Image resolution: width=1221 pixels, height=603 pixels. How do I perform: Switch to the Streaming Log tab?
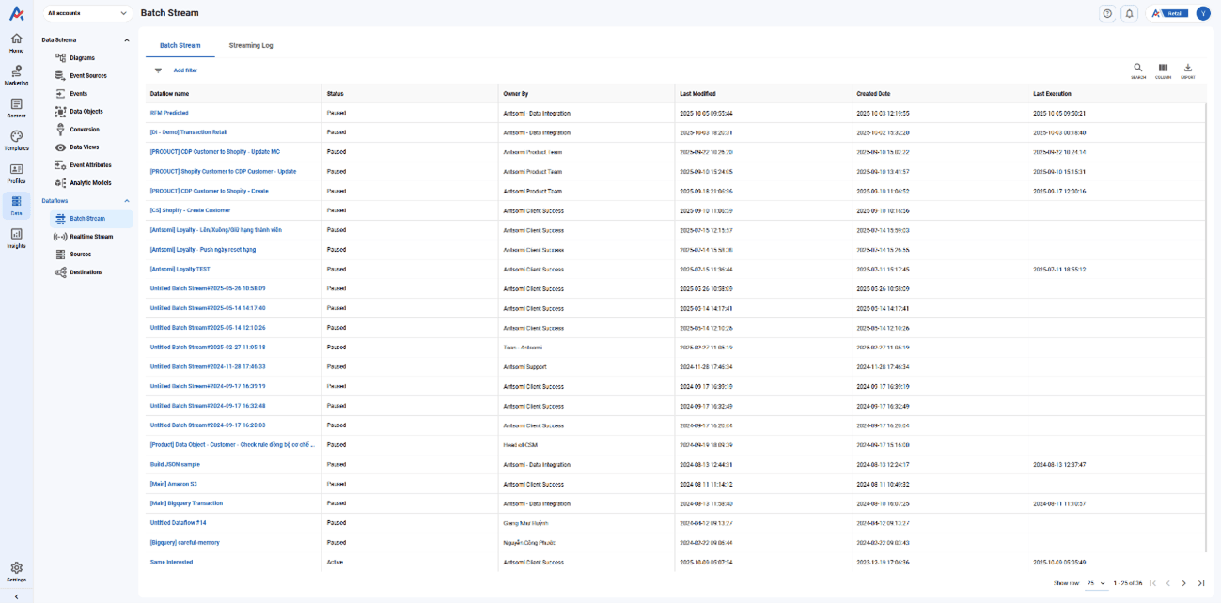click(x=251, y=45)
